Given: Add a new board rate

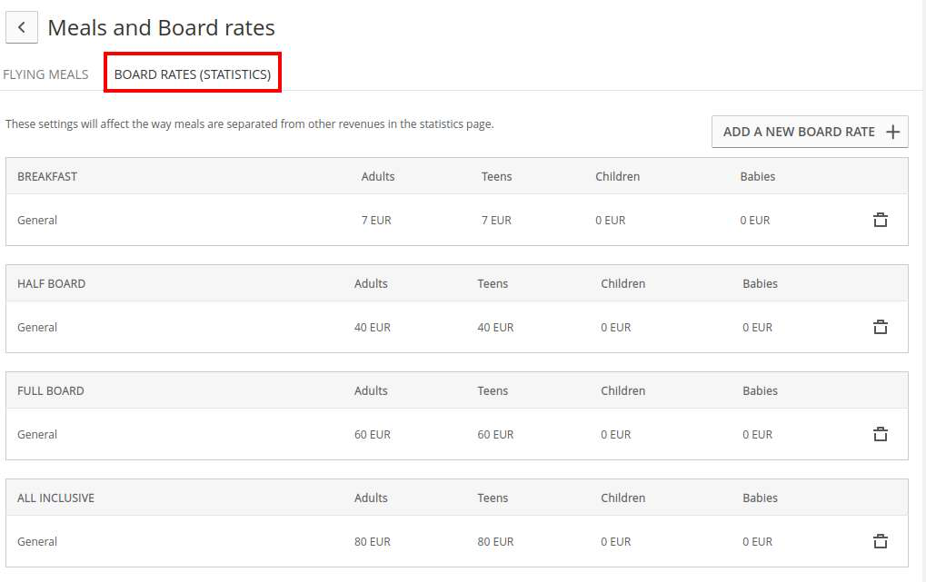Looking at the screenshot, I should point(810,132).
